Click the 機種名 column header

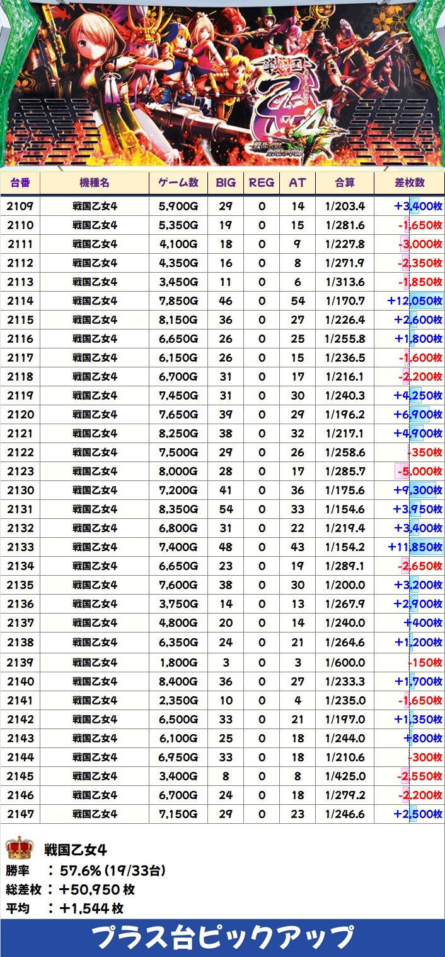coord(95,182)
